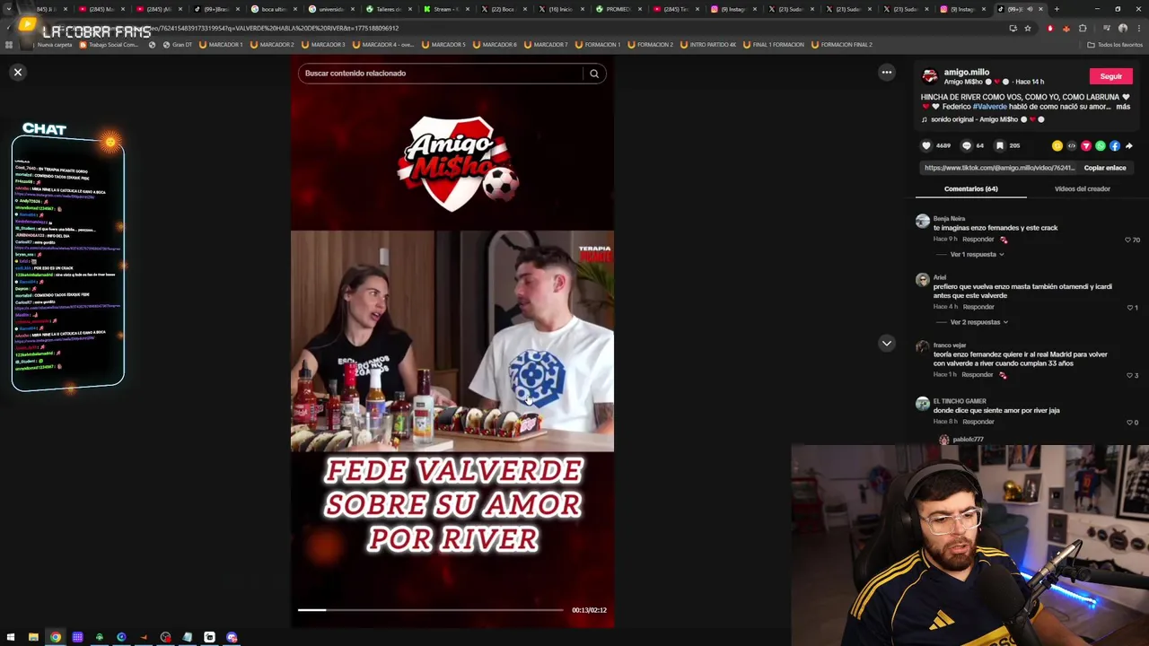1149x646 pixels.
Task: Open more share options arrow
Action: (x=1128, y=145)
